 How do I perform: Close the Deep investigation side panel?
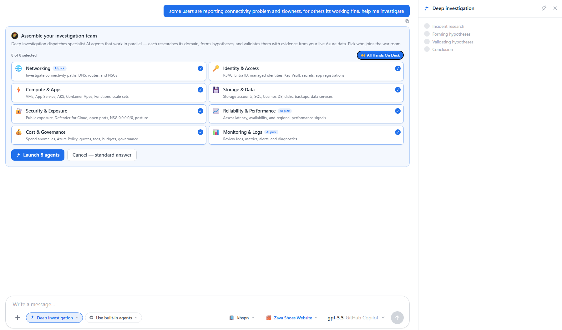555,8
